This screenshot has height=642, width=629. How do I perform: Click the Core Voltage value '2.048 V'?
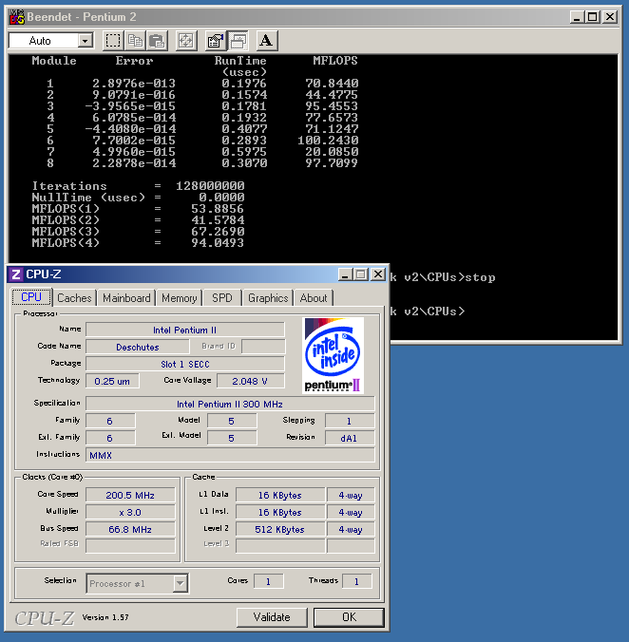(x=250, y=381)
